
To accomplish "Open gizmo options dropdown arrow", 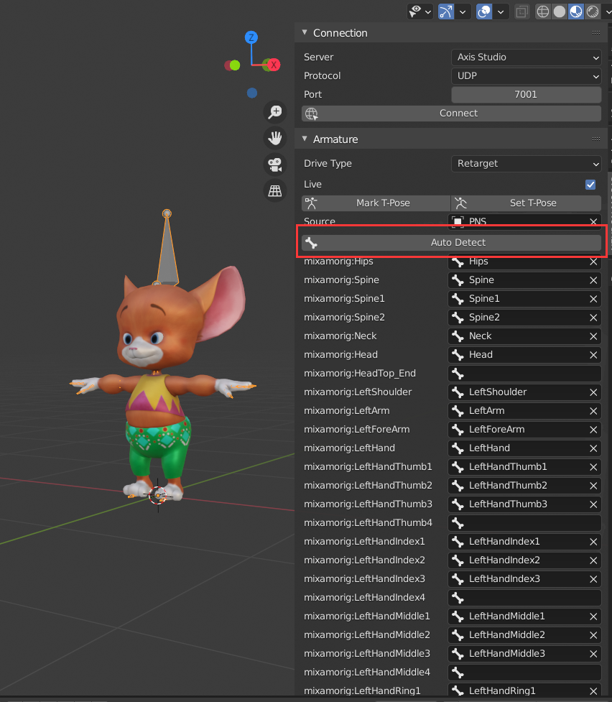I will click(463, 12).
